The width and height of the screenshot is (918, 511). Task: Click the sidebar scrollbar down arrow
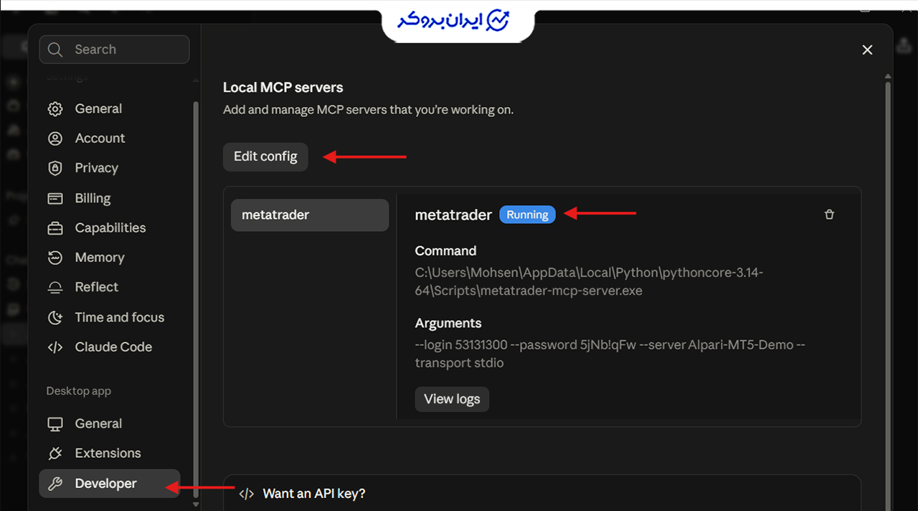point(197,505)
